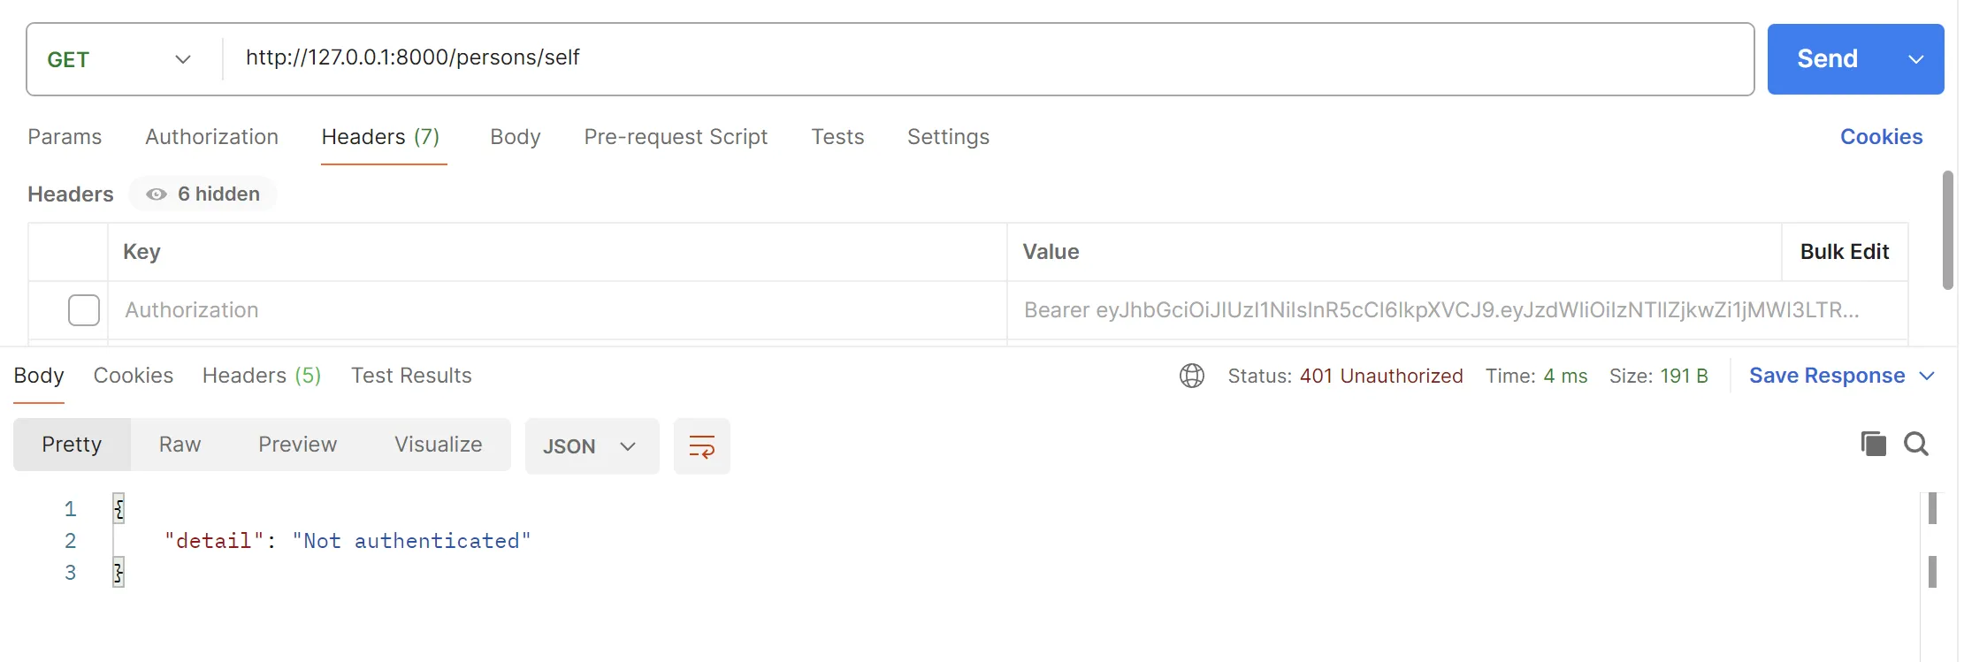Open the GET method dropdown
The width and height of the screenshot is (1987, 662).
[x=119, y=59]
